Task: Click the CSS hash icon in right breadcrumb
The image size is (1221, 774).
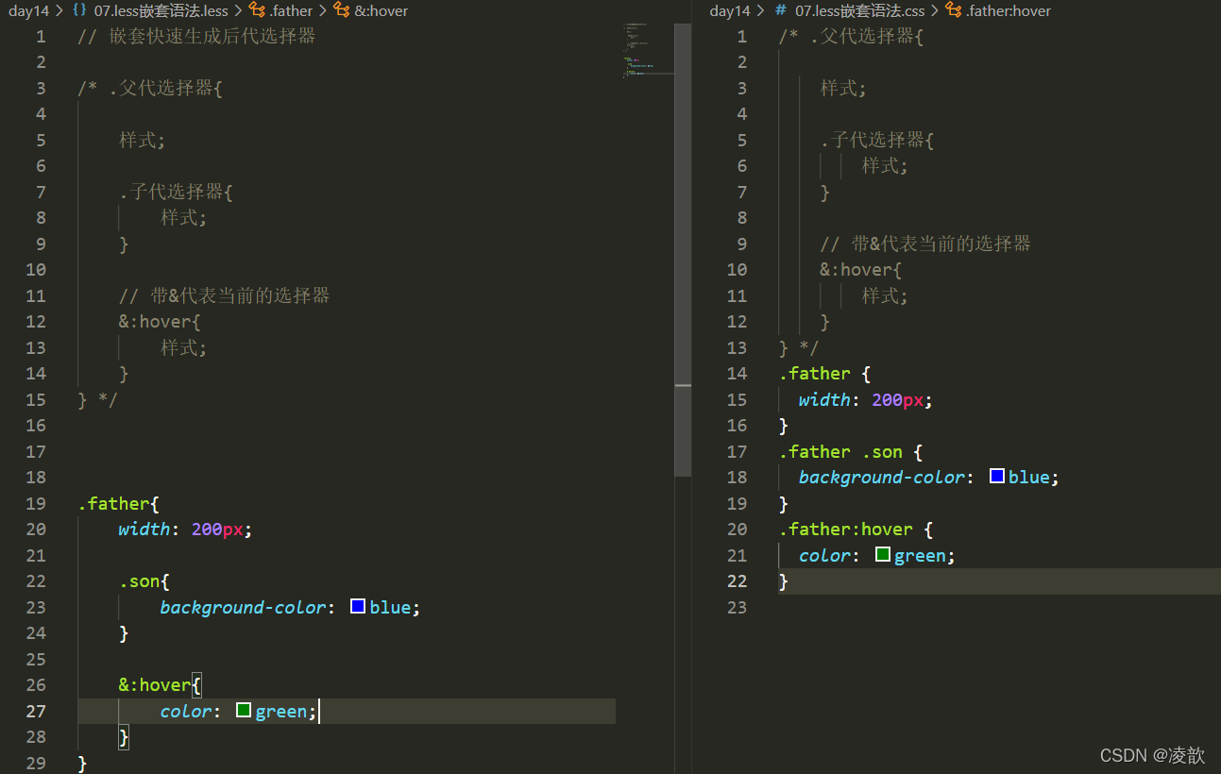Action: click(x=781, y=10)
